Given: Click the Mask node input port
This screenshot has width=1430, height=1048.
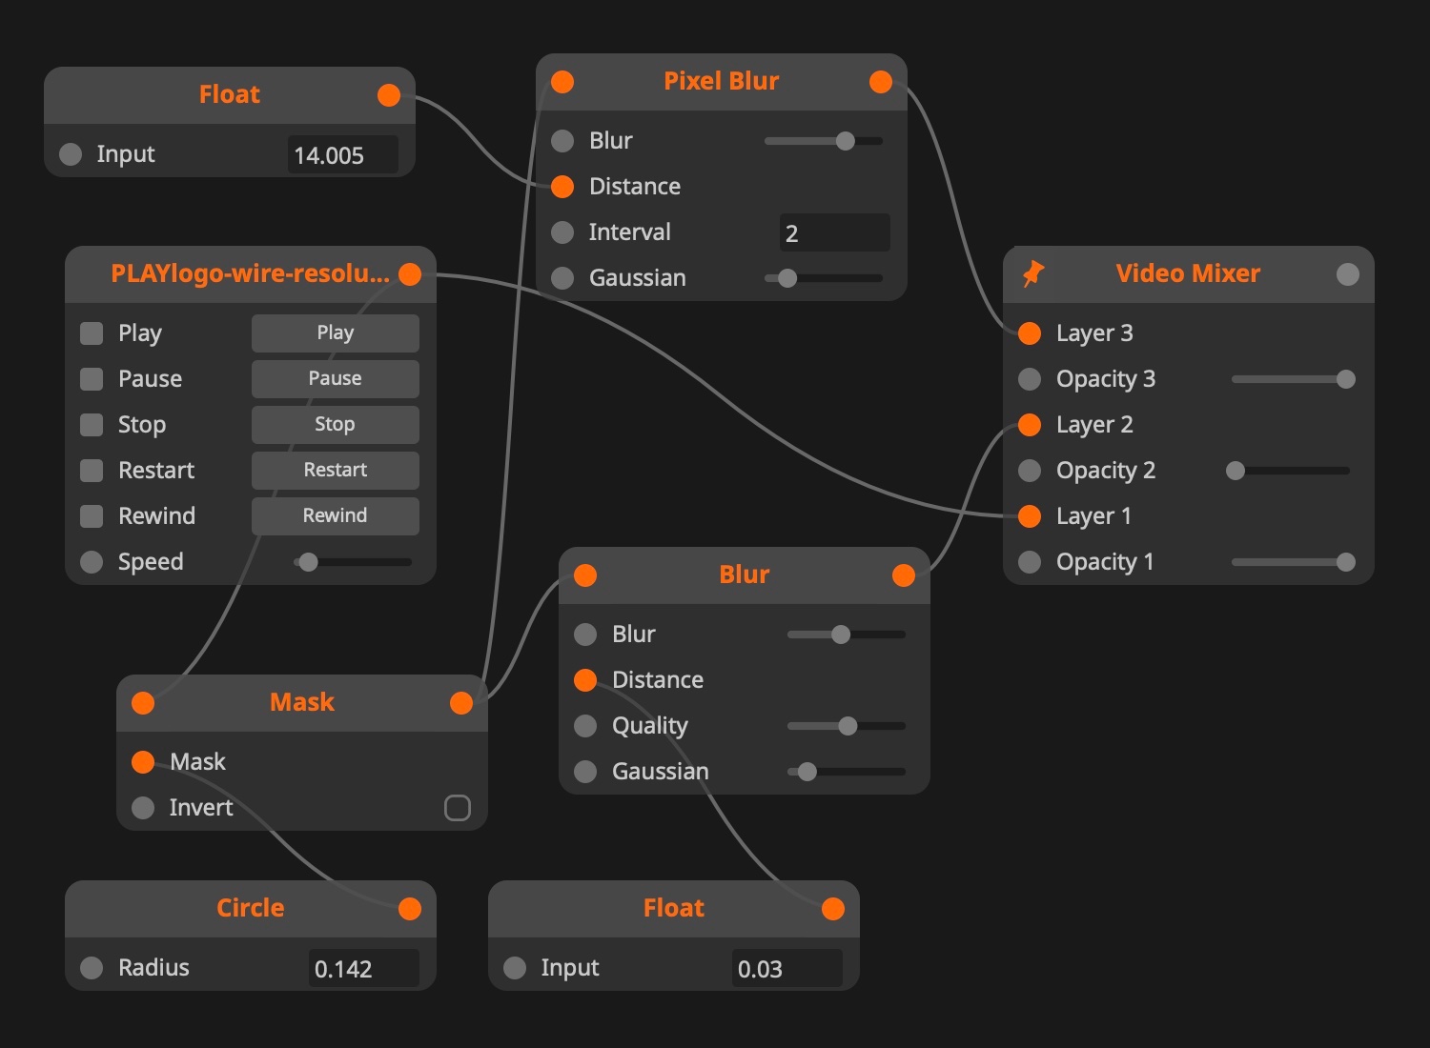Looking at the screenshot, I should click(x=143, y=703).
